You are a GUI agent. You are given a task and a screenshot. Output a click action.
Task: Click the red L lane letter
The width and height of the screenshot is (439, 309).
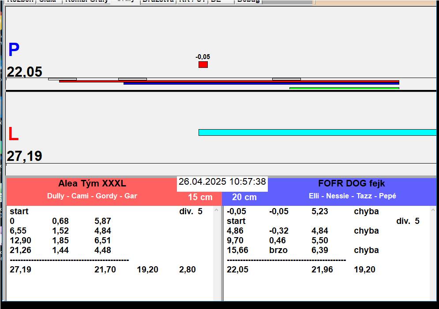pos(13,134)
